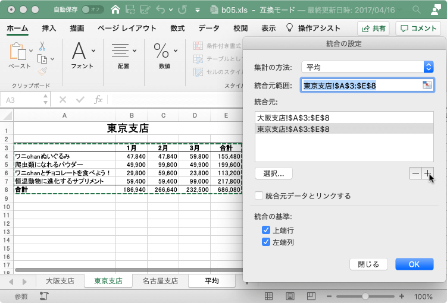Open the データ ribbon tab

[x=209, y=28]
